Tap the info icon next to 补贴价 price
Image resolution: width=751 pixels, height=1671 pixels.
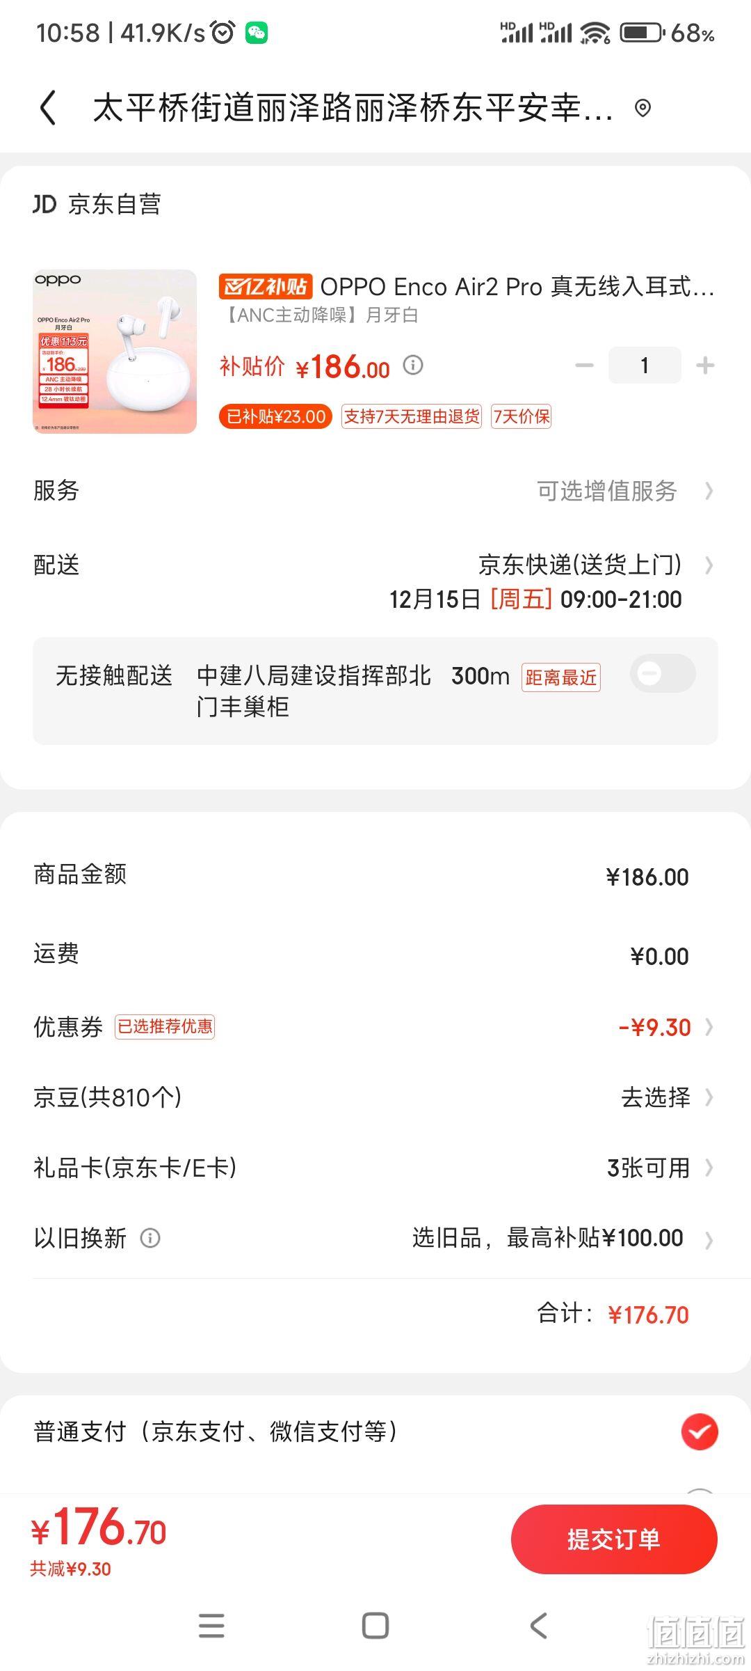[x=413, y=365]
